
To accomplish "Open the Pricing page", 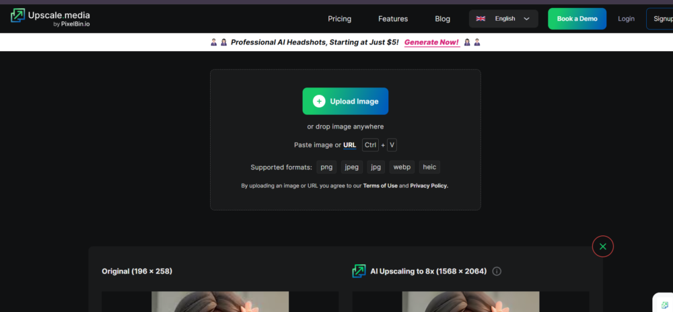I will pyautogui.click(x=339, y=19).
